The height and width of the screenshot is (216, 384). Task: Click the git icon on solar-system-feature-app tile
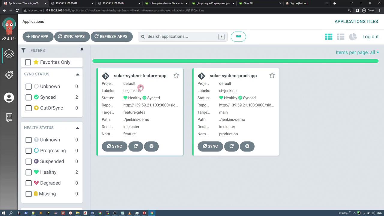pos(106,76)
